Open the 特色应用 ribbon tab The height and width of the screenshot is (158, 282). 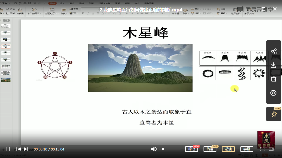coord(149,3)
